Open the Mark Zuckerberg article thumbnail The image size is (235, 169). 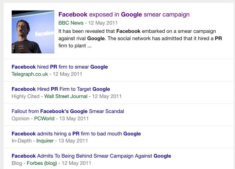click(x=33, y=32)
